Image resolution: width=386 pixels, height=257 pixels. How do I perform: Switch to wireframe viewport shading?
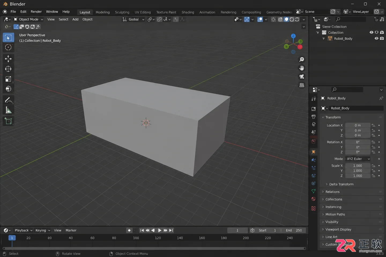pos(280,20)
